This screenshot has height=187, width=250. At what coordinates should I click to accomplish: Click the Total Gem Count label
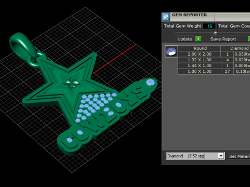pos(234,26)
